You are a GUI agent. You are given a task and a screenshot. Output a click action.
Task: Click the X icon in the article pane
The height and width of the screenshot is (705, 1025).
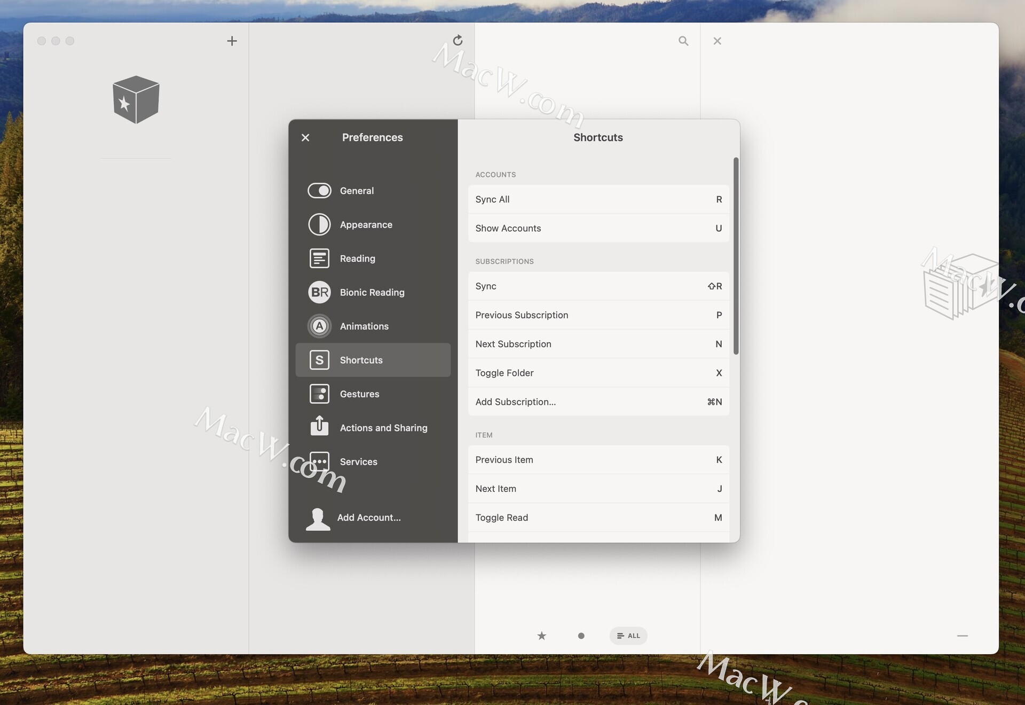tap(717, 41)
